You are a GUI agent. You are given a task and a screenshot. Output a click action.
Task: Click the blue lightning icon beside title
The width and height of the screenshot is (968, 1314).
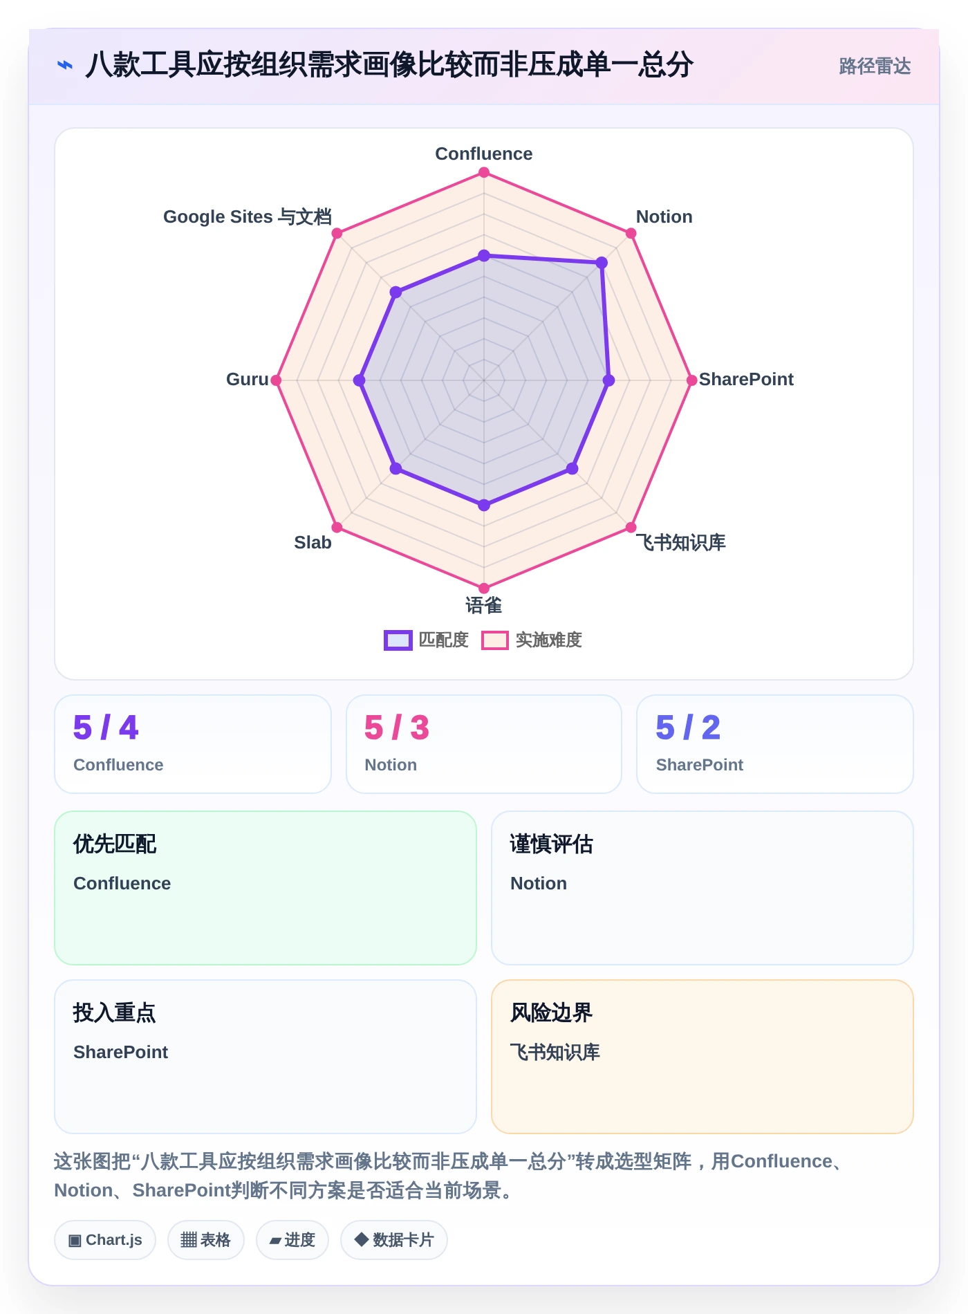point(65,65)
